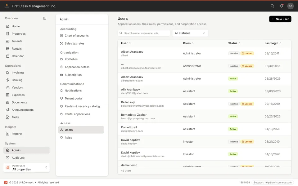Open Bernadette Zachar user row

tap(204, 116)
